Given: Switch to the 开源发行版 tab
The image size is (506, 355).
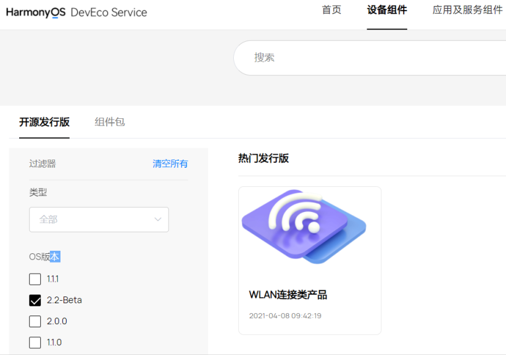Looking at the screenshot, I should click(44, 122).
